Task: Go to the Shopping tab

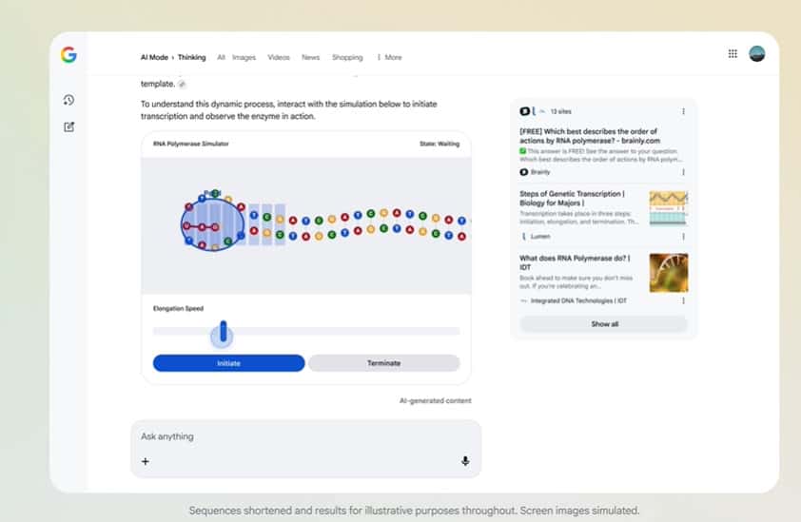Action: [347, 57]
